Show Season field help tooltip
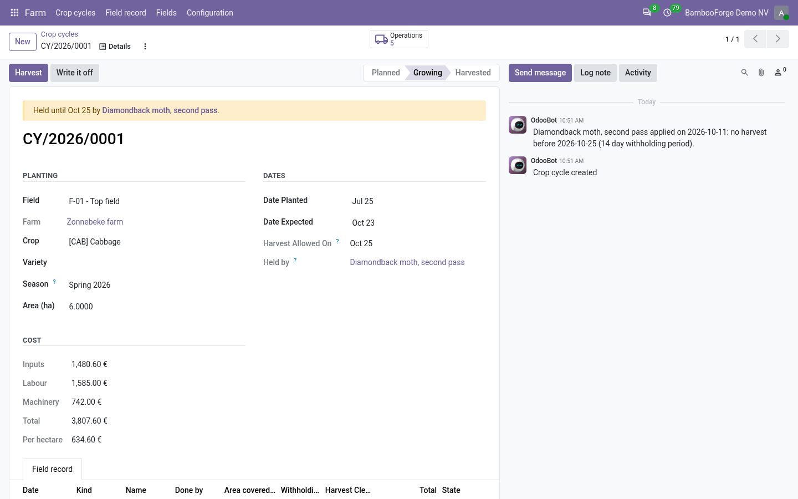This screenshot has width=798, height=499. [54, 282]
